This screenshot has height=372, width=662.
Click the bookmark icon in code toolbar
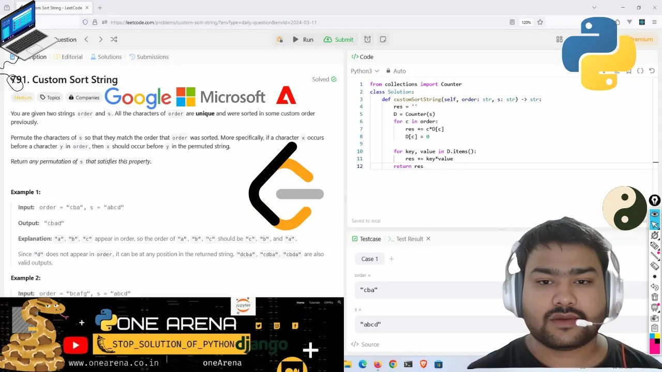click(629, 71)
